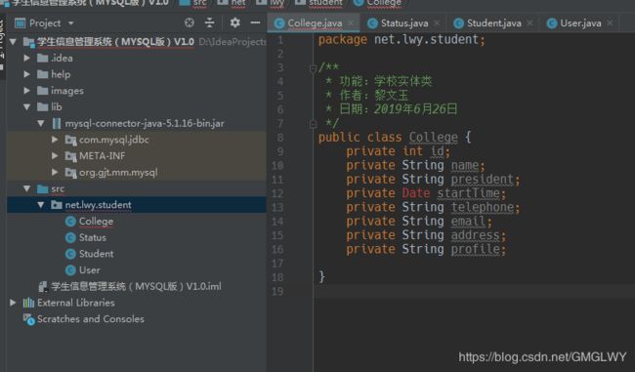Collapse the mysql-connector jar arrow
This screenshot has height=372, width=635.
pyautogui.click(x=41, y=123)
